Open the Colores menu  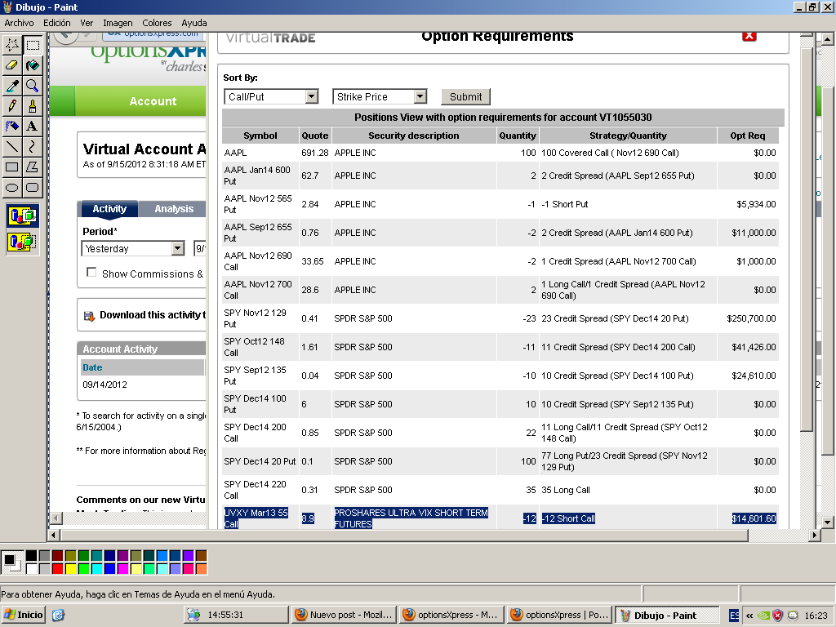[x=157, y=23]
